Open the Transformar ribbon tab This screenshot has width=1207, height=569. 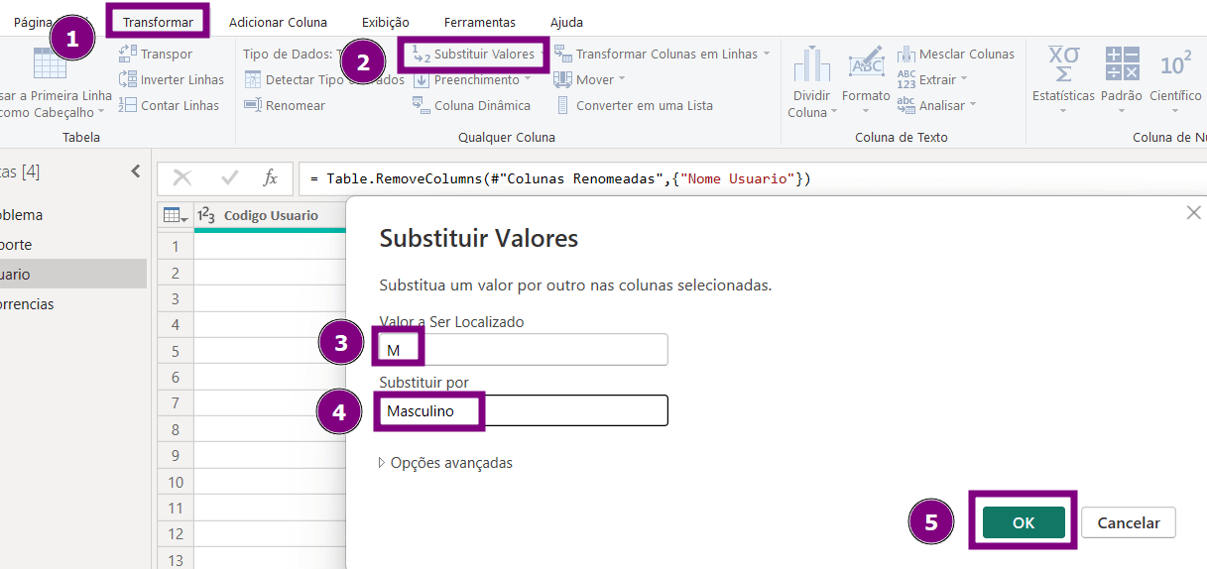tap(158, 22)
